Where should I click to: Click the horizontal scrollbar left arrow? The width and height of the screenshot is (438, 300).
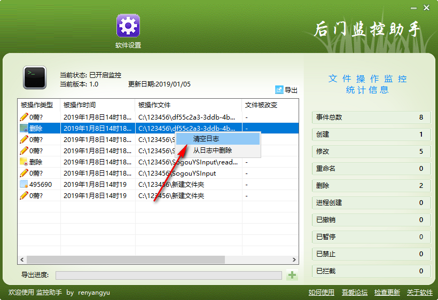click(x=22, y=259)
